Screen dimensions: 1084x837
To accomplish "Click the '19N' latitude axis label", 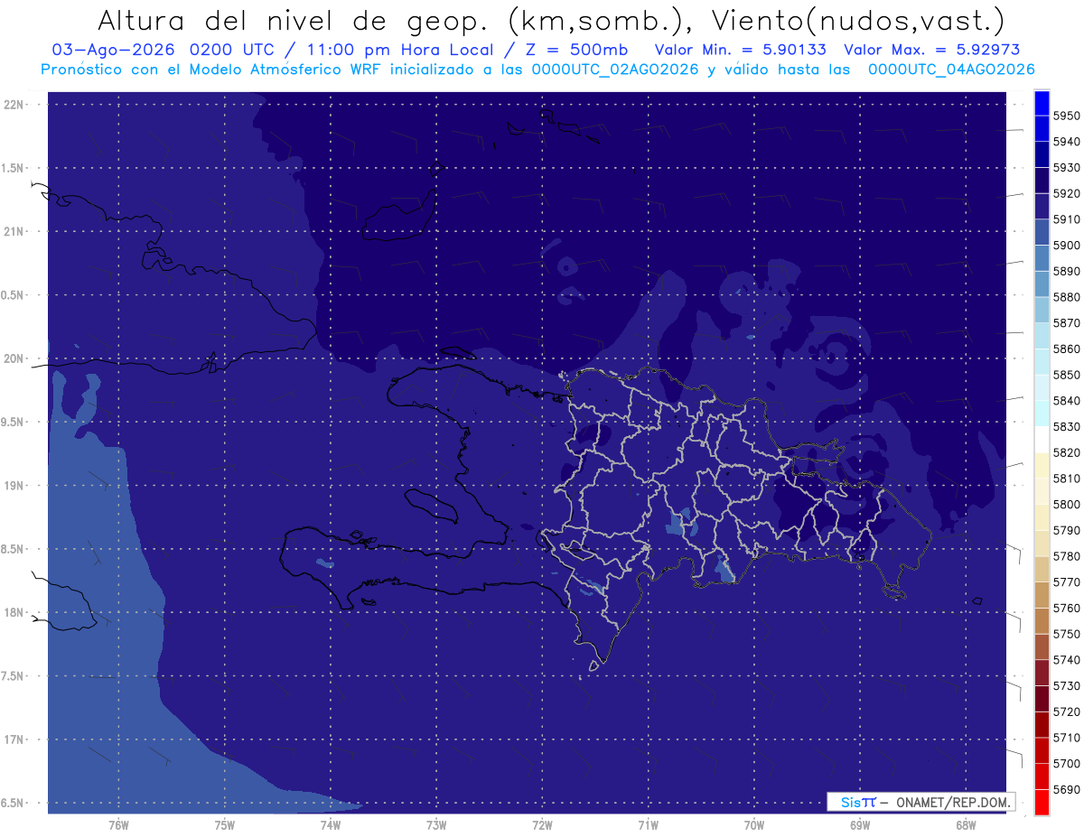I will pyautogui.click(x=14, y=486).
